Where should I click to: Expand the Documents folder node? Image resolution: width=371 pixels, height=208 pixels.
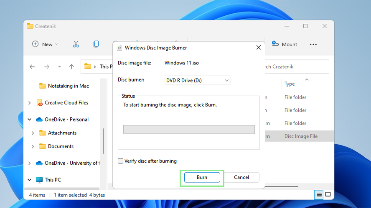(33, 146)
